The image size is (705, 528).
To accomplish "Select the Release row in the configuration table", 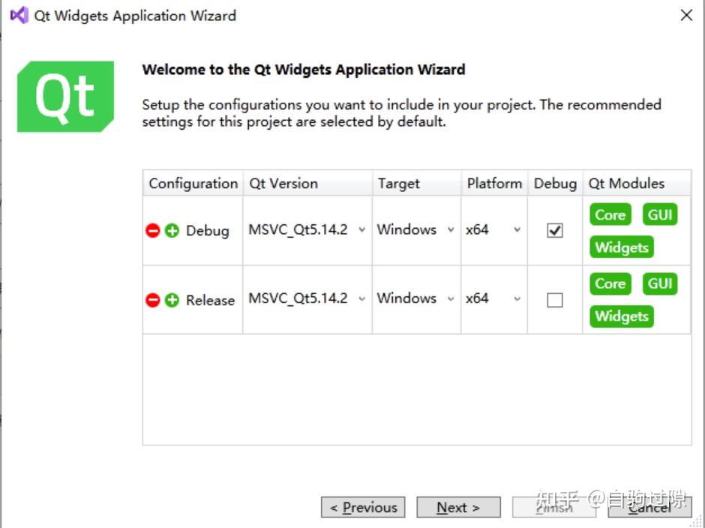I will [x=210, y=300].
